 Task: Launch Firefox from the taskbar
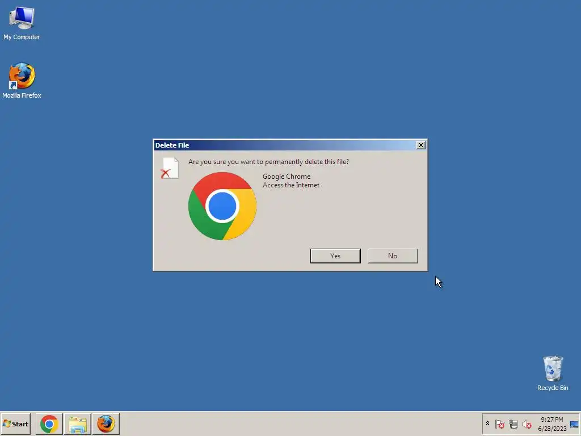(x=106, y=424)
